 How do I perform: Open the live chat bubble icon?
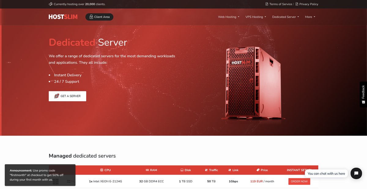pyautogui.click(x=356, y=173)
